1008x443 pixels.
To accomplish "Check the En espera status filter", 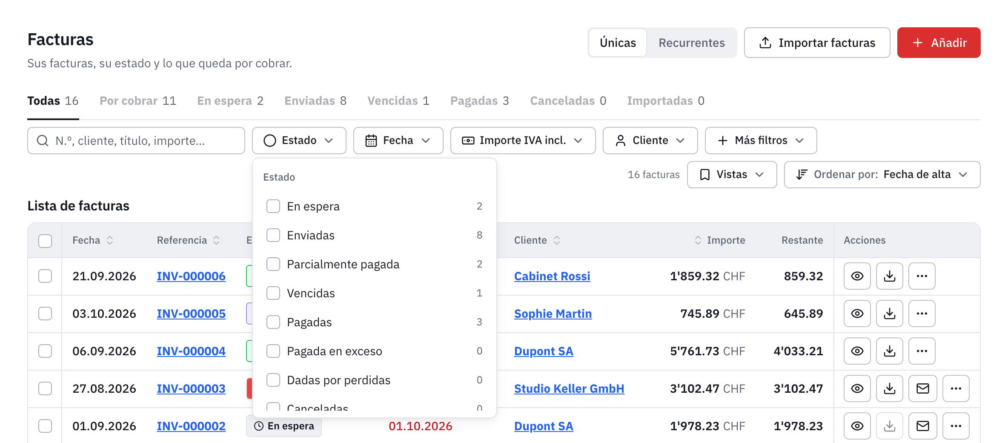I will tap(273, 206).
